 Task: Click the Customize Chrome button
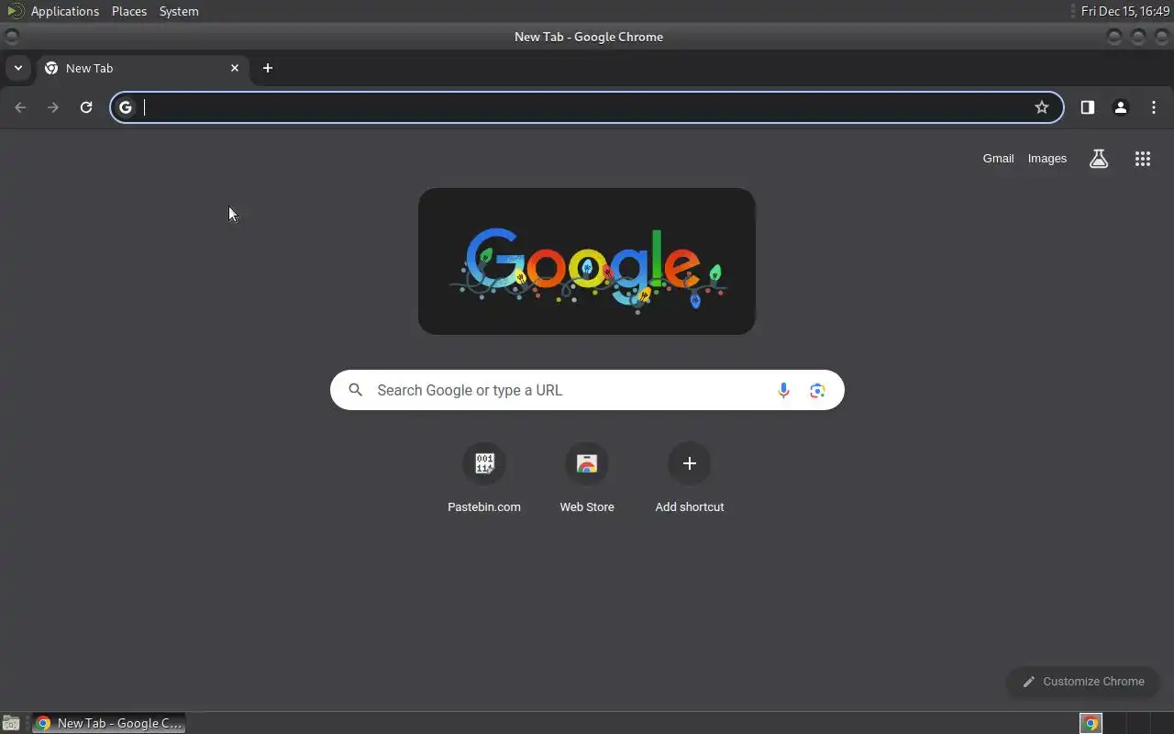(1083, 682)
